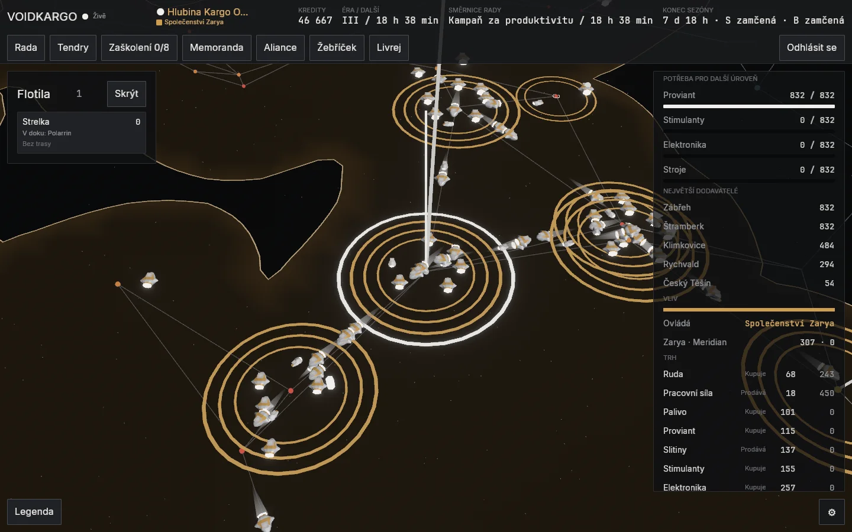Select supplier Český Těšín in the list
Screen dimensions: 852x532
point(749,283)
